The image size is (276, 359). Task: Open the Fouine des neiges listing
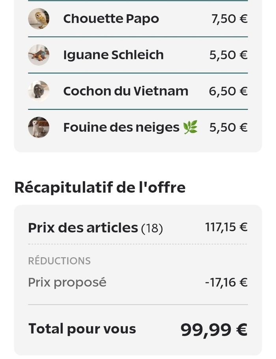coord(121,127)
